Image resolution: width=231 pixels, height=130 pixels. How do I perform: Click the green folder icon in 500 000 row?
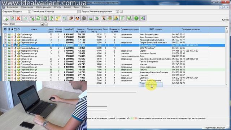[x=18, y=70]
